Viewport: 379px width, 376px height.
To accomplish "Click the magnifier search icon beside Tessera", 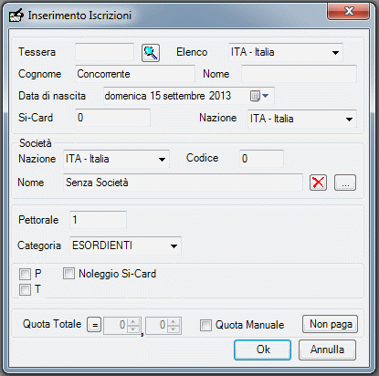I will 151,53.
